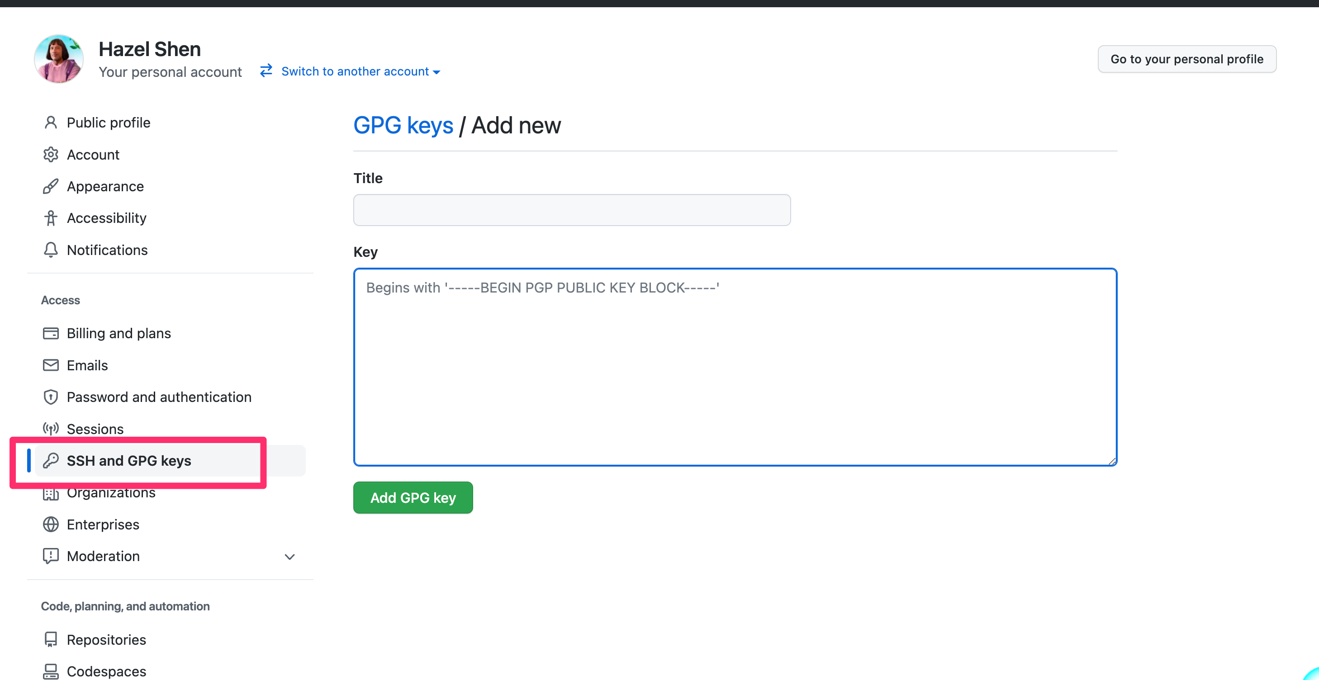Go to your personal profile
The height and width of the screenshot is (680, 1319).
tap(1187, 59)
